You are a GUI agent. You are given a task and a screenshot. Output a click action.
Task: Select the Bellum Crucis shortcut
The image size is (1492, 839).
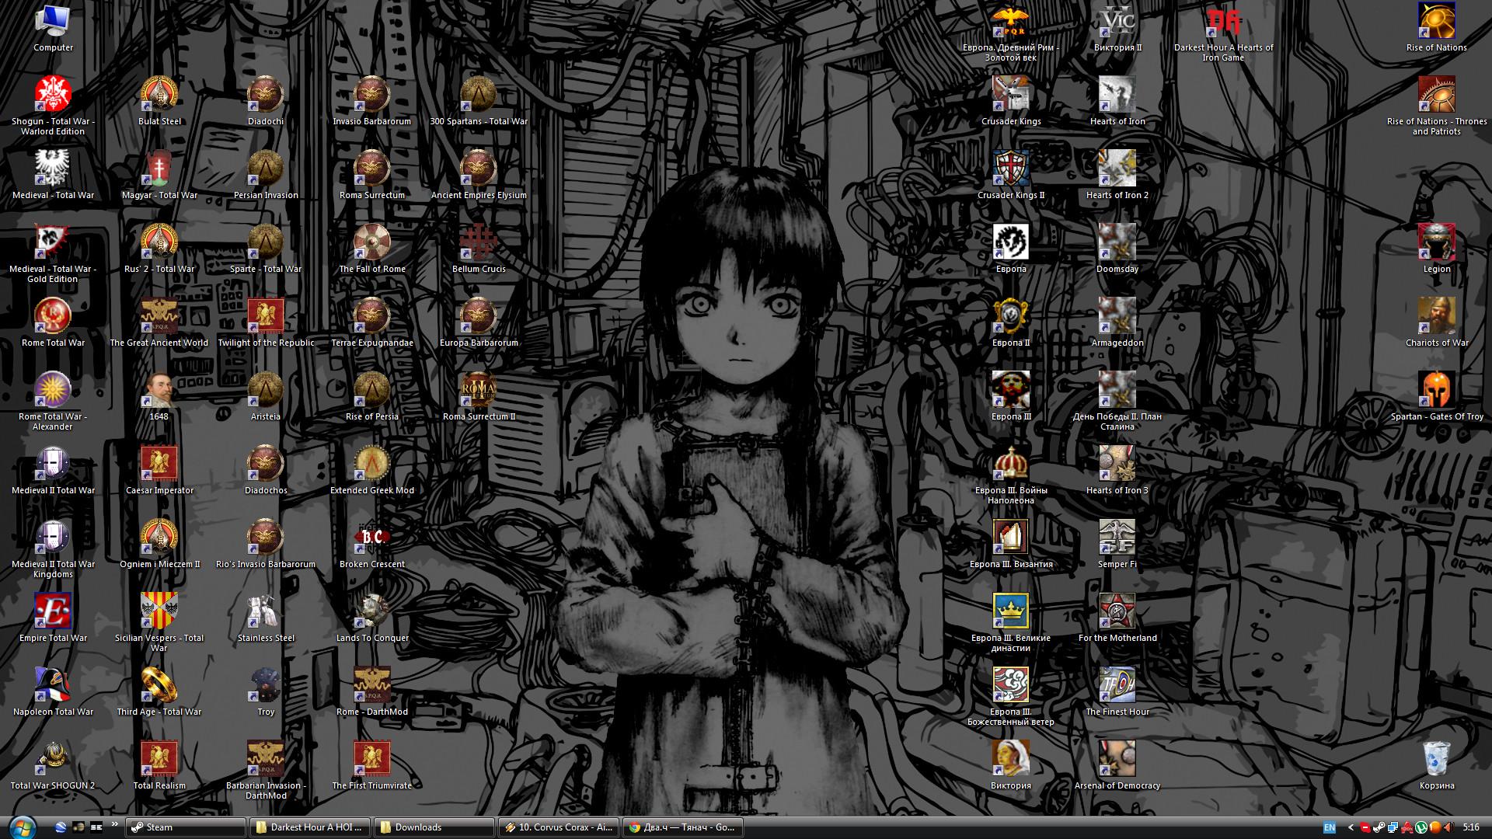click(x=479, y=249)
